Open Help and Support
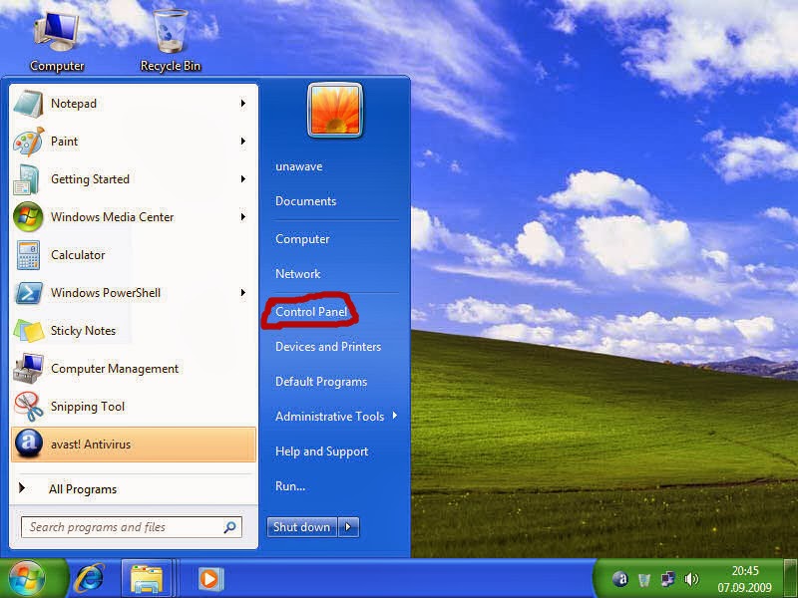 [321, 451]
